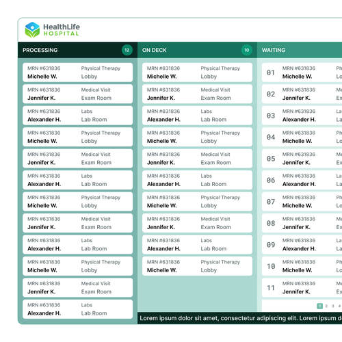Open waiting card 01 for Michelle W.
342x342 pixels.
[302, 73]
